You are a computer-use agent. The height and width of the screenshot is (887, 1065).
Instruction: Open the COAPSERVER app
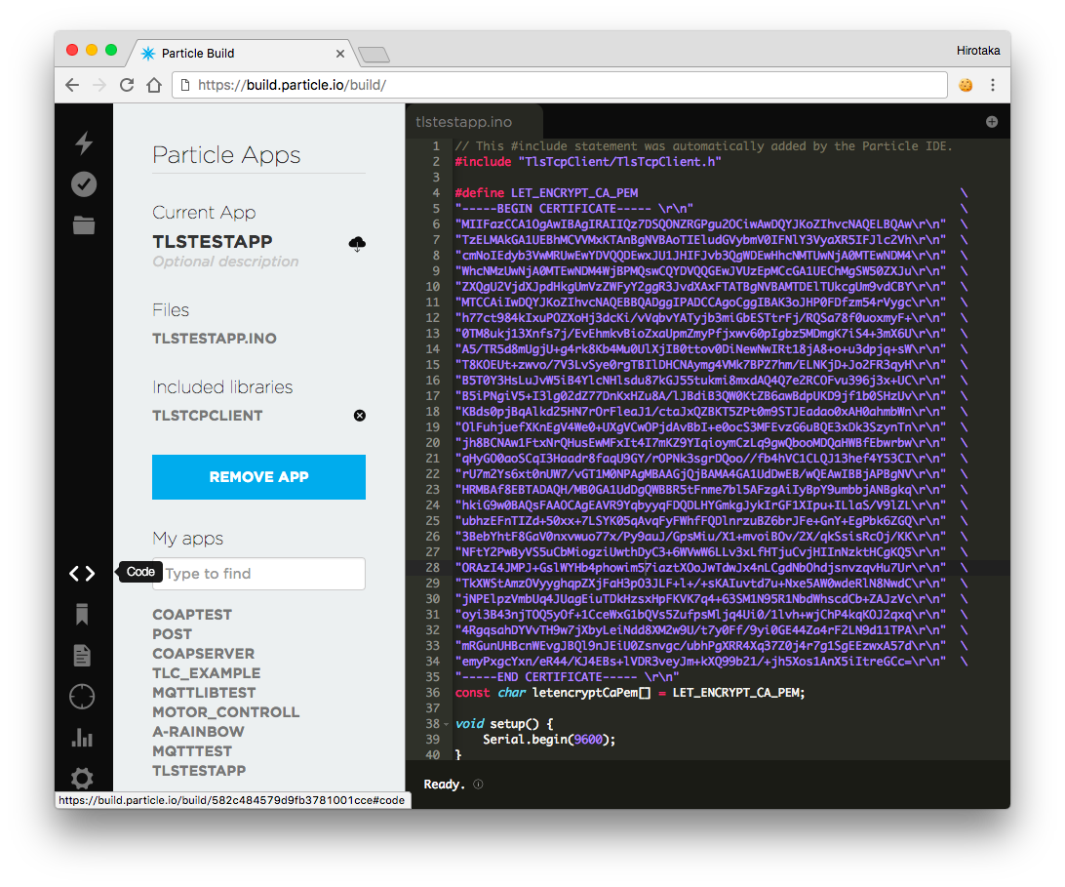click(204, 654)
